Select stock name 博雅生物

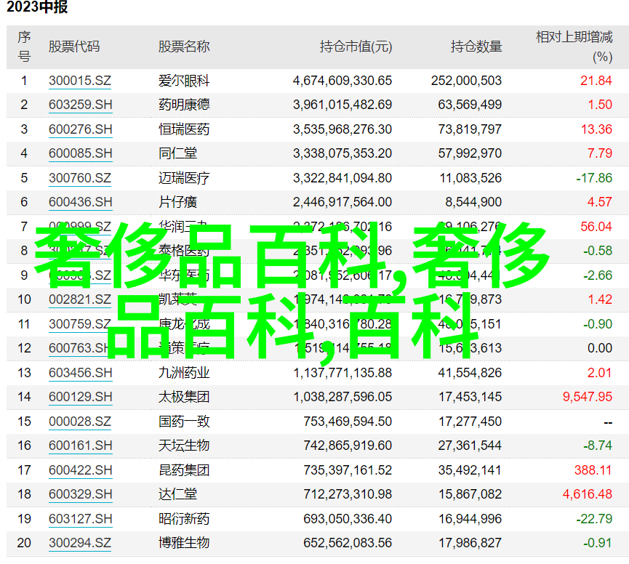pyautogui.click(x=184, y=543)
